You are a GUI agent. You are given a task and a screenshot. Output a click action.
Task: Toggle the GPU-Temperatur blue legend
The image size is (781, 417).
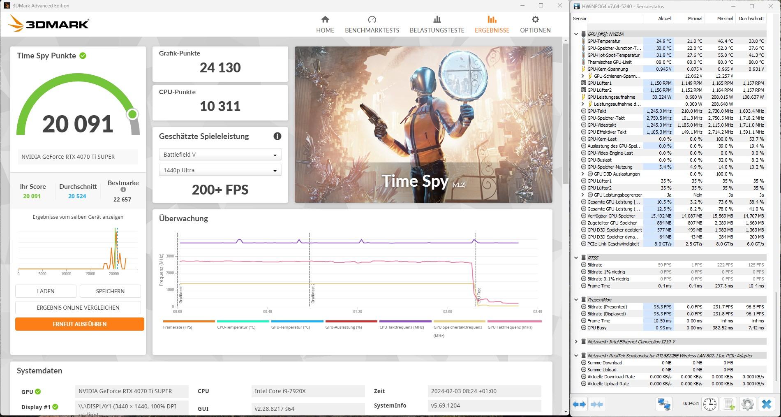click(297, 325)
